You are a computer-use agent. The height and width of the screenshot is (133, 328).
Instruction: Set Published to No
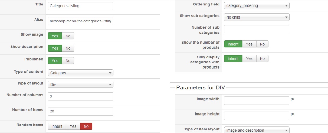(x=68, y=61)
